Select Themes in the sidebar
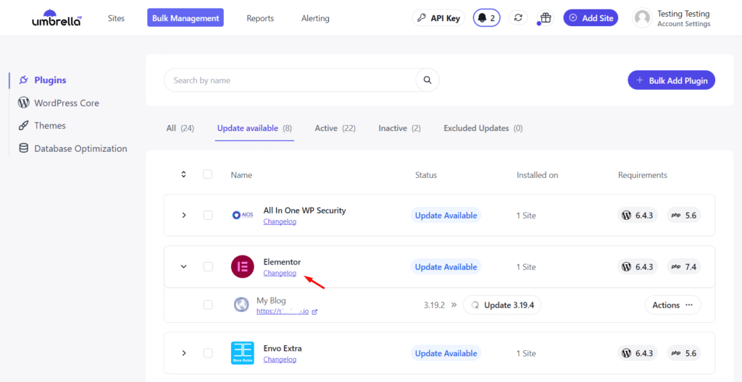The width and height of the screenshot is (742, 382). [41, 125]
